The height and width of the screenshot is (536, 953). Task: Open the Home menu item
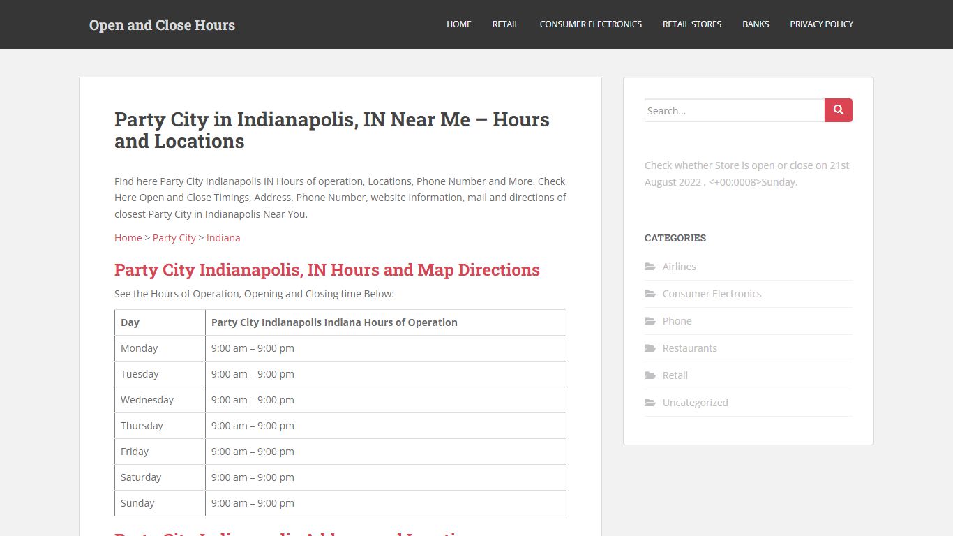(x=459, y=24)
